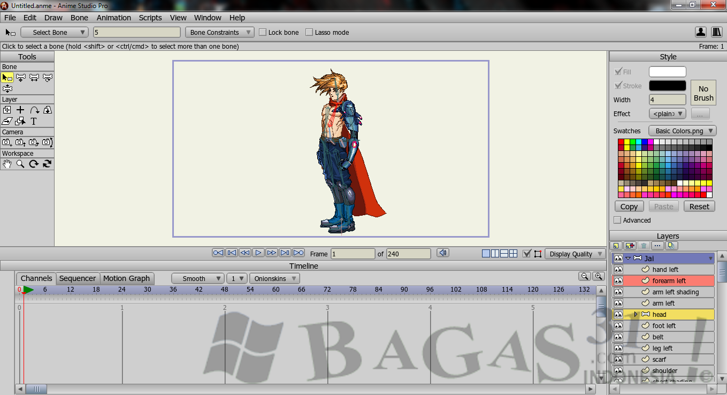727x395 pixels.
Task: Open the Animation menu
Action: [x=113, y=18]
